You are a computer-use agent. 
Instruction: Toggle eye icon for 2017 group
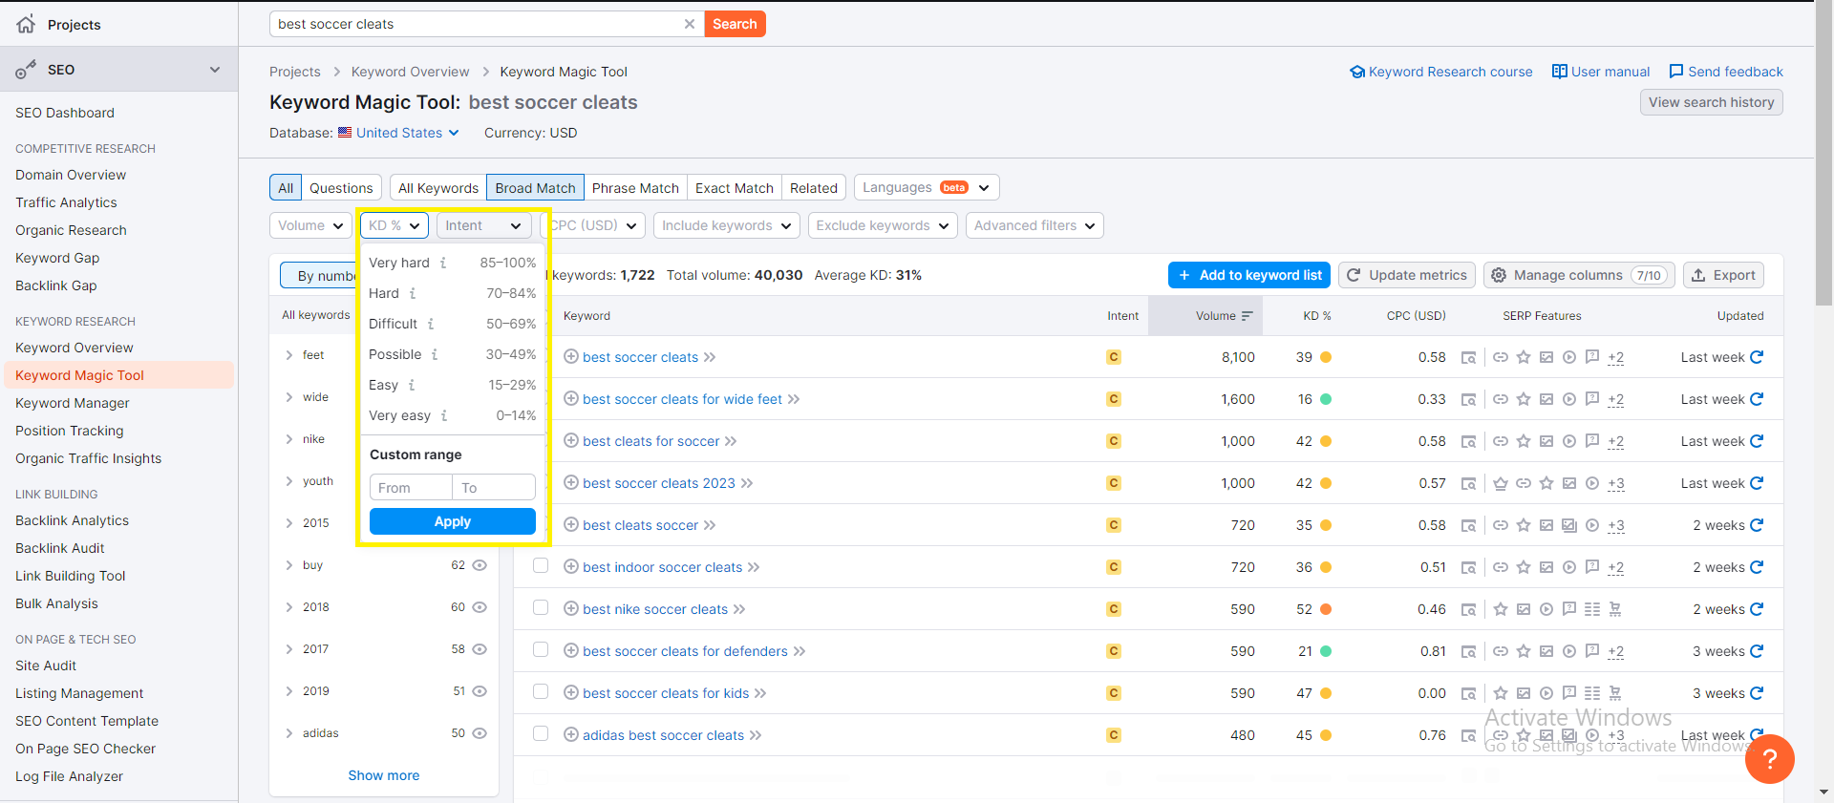point(480,649)
